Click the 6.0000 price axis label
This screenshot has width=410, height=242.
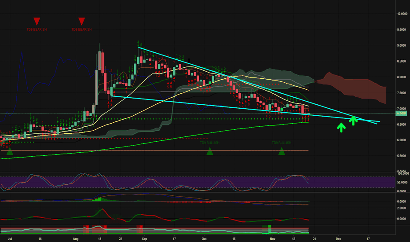point(402,140)
